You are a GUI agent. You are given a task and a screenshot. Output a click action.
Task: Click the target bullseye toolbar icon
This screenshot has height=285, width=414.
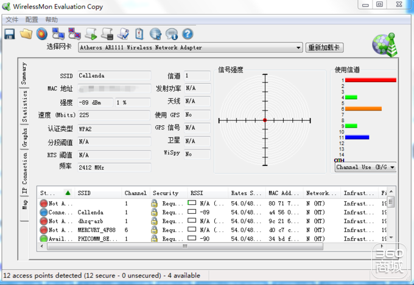pos(42,34)
